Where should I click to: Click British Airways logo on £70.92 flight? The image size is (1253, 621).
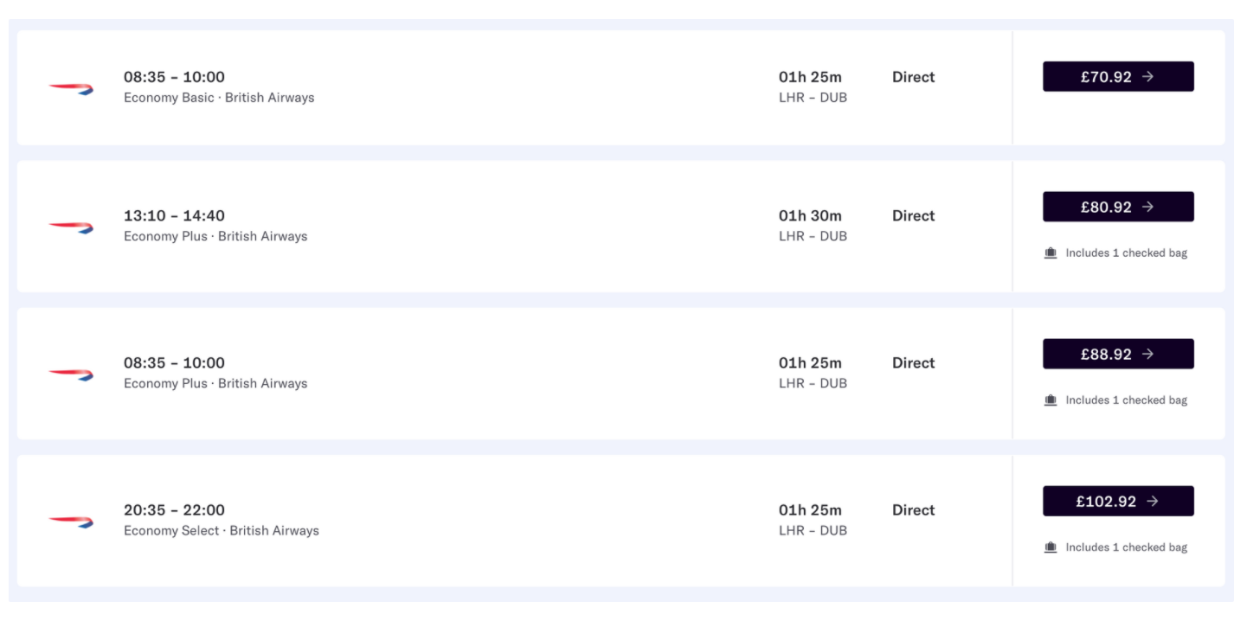click(x=71, y=88)
